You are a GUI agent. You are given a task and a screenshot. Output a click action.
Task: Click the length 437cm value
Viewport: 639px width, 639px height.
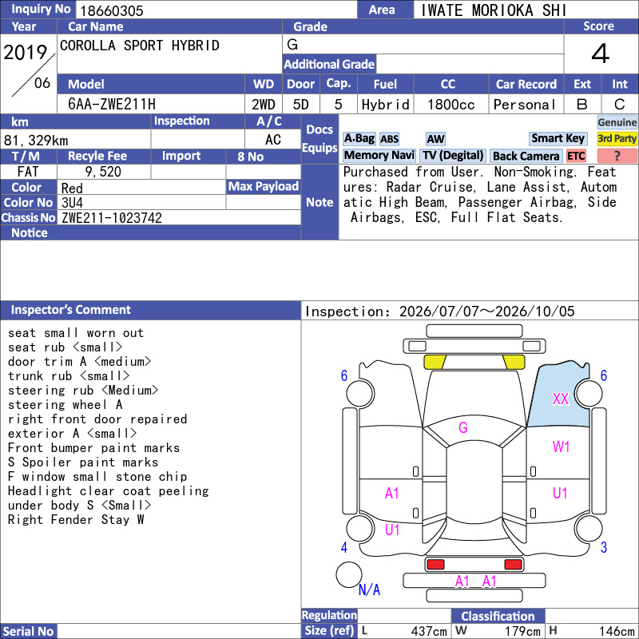tap(429, 631)
